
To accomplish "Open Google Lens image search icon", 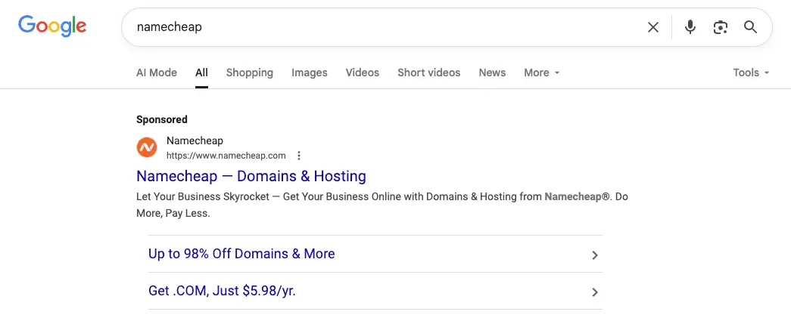I will [x=721, y=27].
